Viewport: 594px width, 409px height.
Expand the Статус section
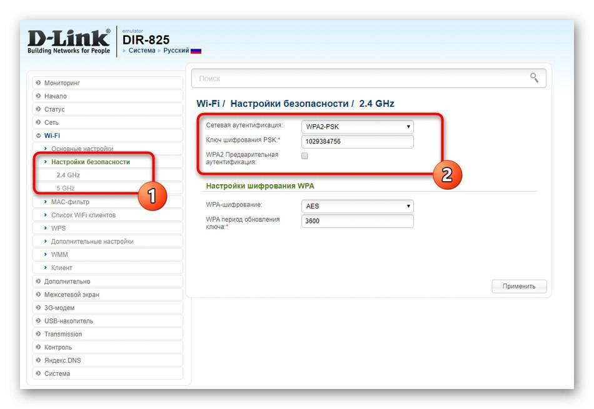tap(108, 109)
